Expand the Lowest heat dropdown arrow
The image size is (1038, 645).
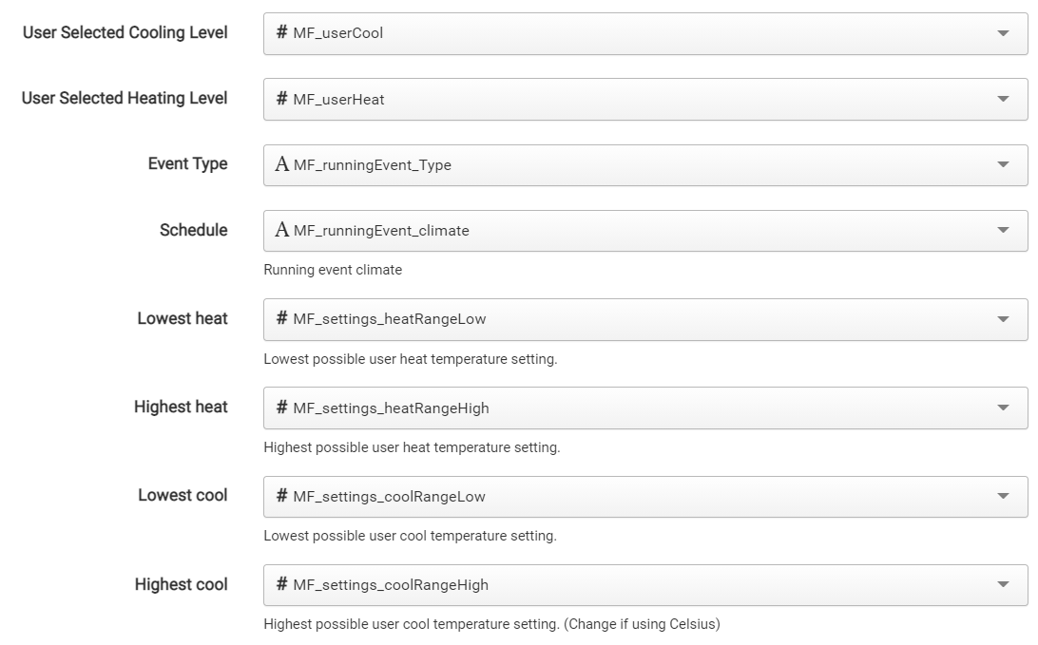tap(1003, 319)
